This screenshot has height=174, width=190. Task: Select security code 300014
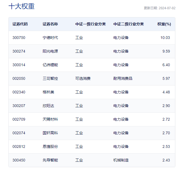[x=19, y=65]
